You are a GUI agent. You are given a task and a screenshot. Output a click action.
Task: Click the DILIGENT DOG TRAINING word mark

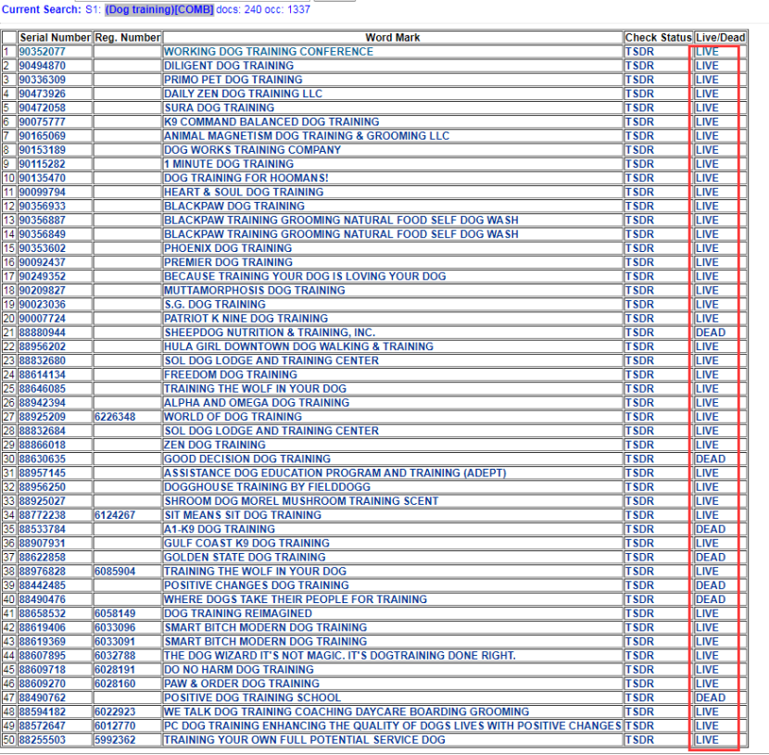[228, 66]
